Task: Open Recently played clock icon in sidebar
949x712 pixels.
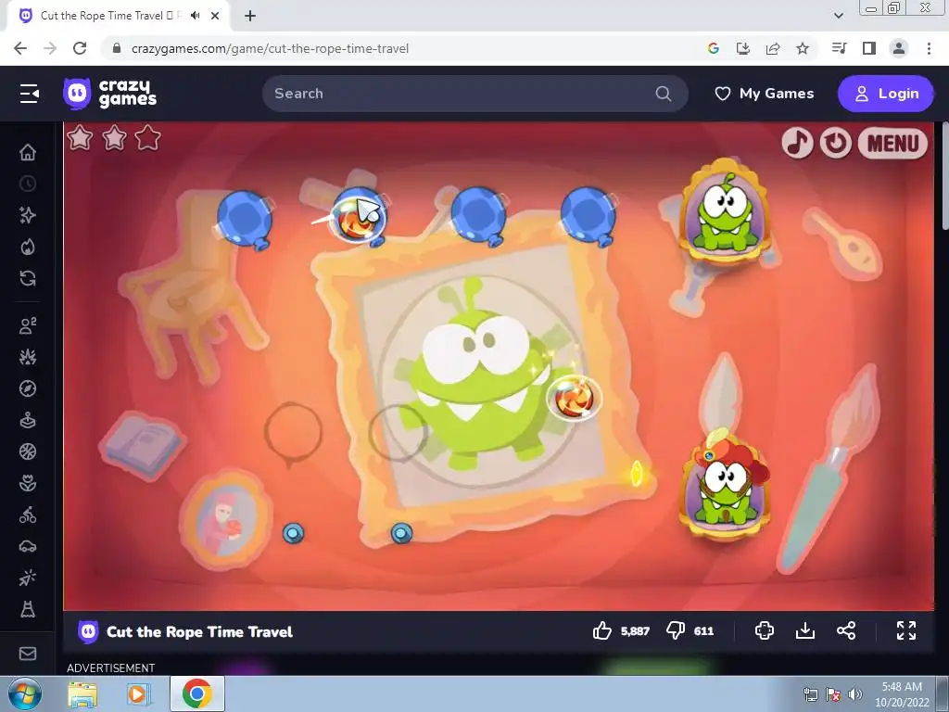Action: point(28,184)
